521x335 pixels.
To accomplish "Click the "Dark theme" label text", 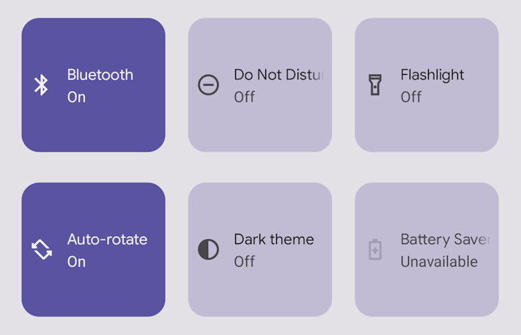I will (273, 239).
